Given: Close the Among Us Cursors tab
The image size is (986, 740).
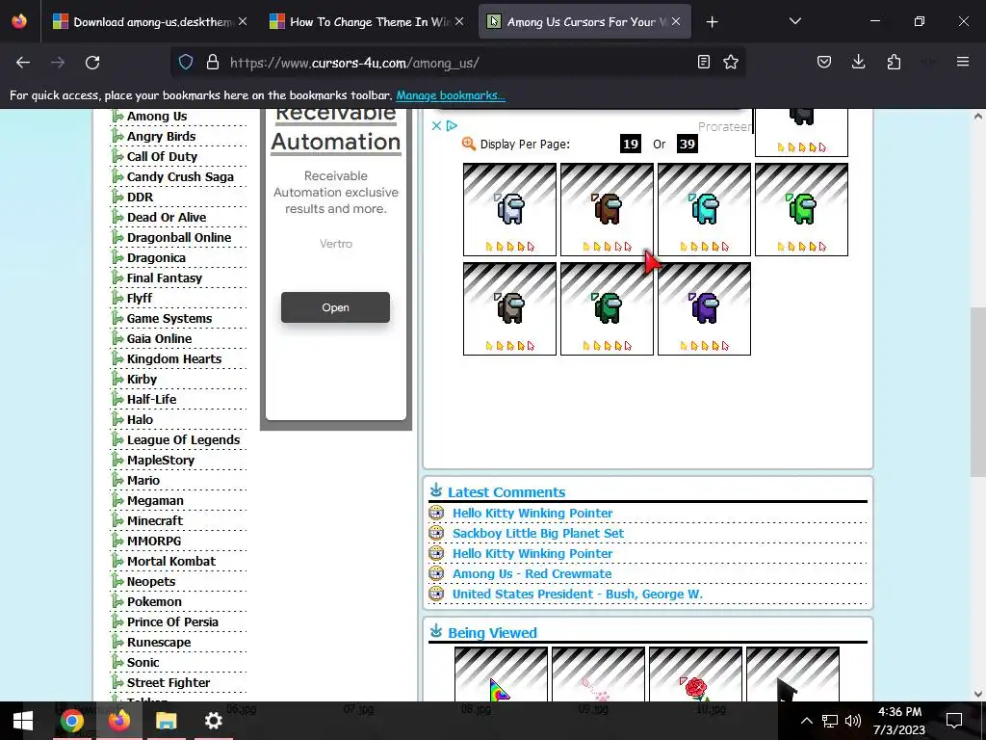Looking at the screenshot, I should pyautogui.click(x=676, y=21).
